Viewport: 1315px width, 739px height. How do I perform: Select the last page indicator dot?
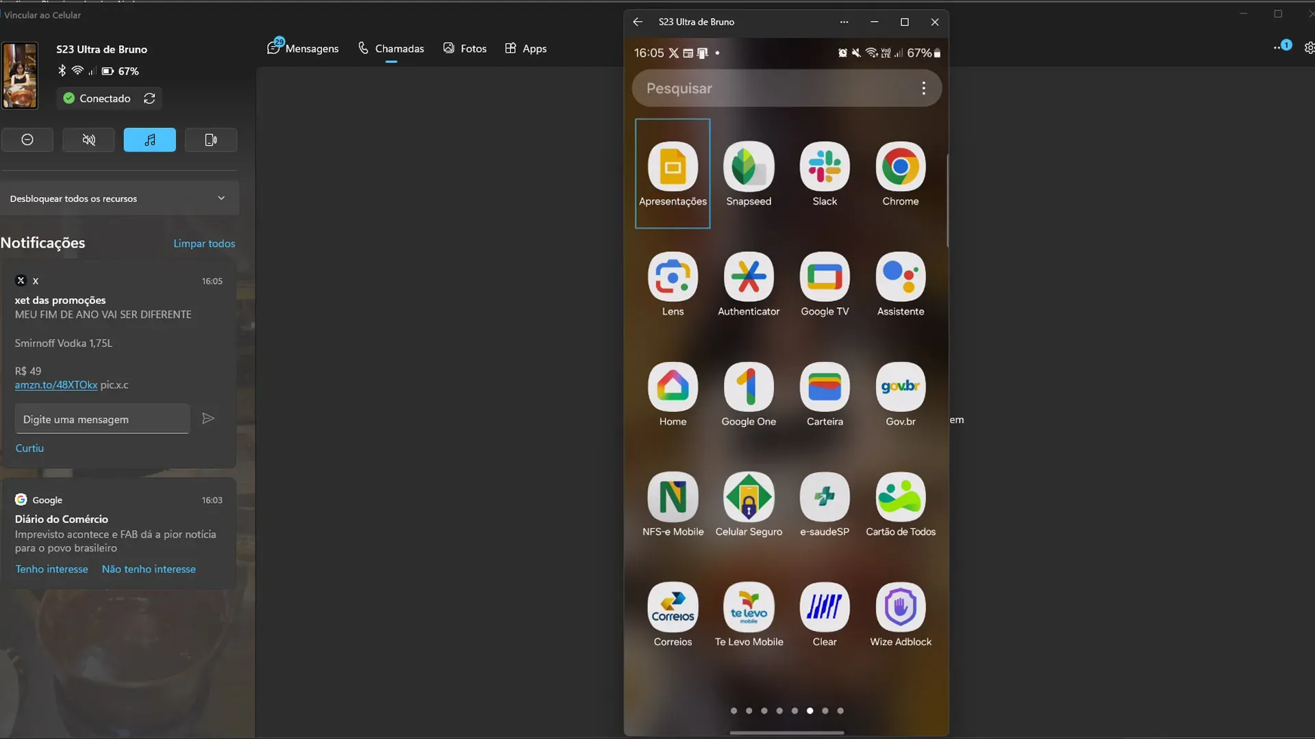(x=840, y=711)
